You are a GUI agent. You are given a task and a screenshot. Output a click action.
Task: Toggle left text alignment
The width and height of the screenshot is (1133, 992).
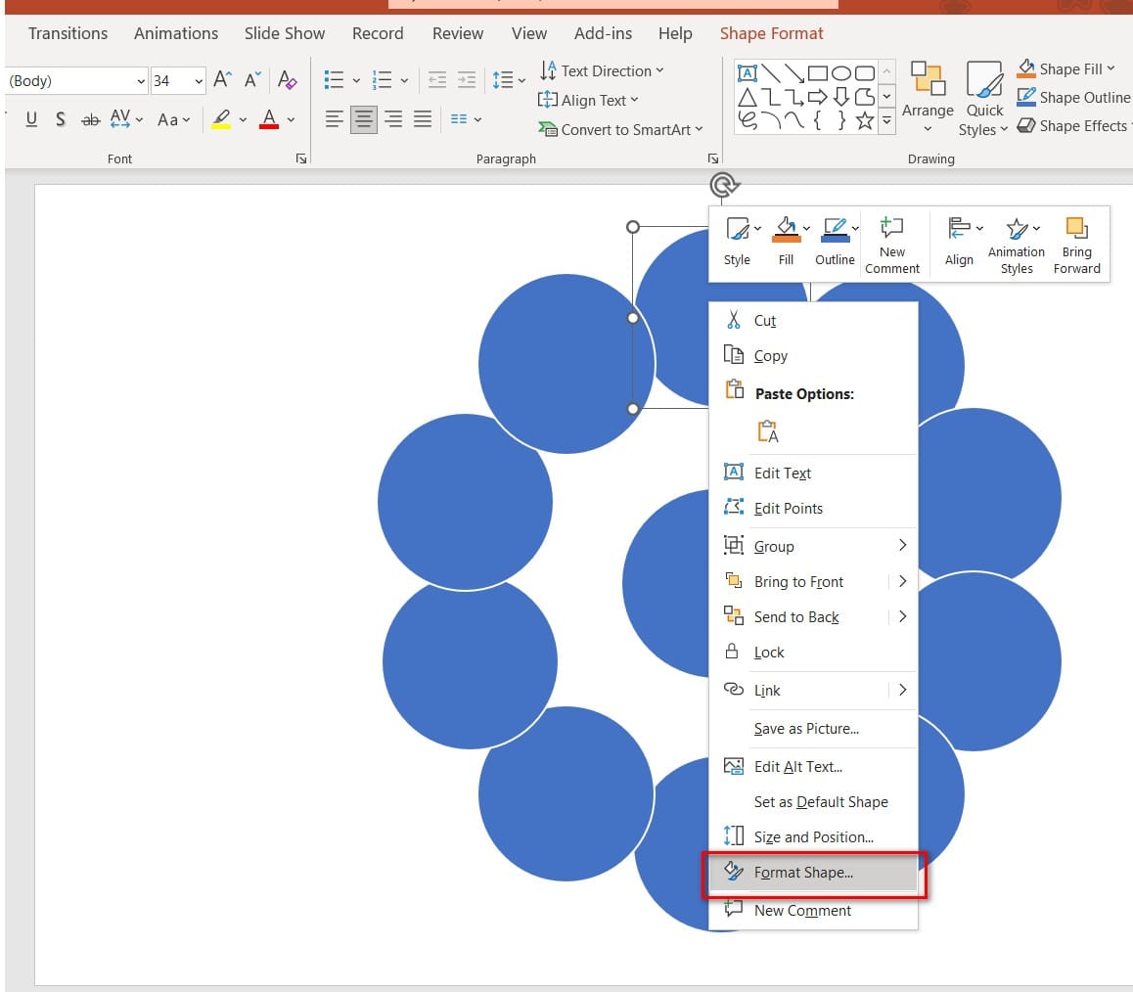pos(334,119)
